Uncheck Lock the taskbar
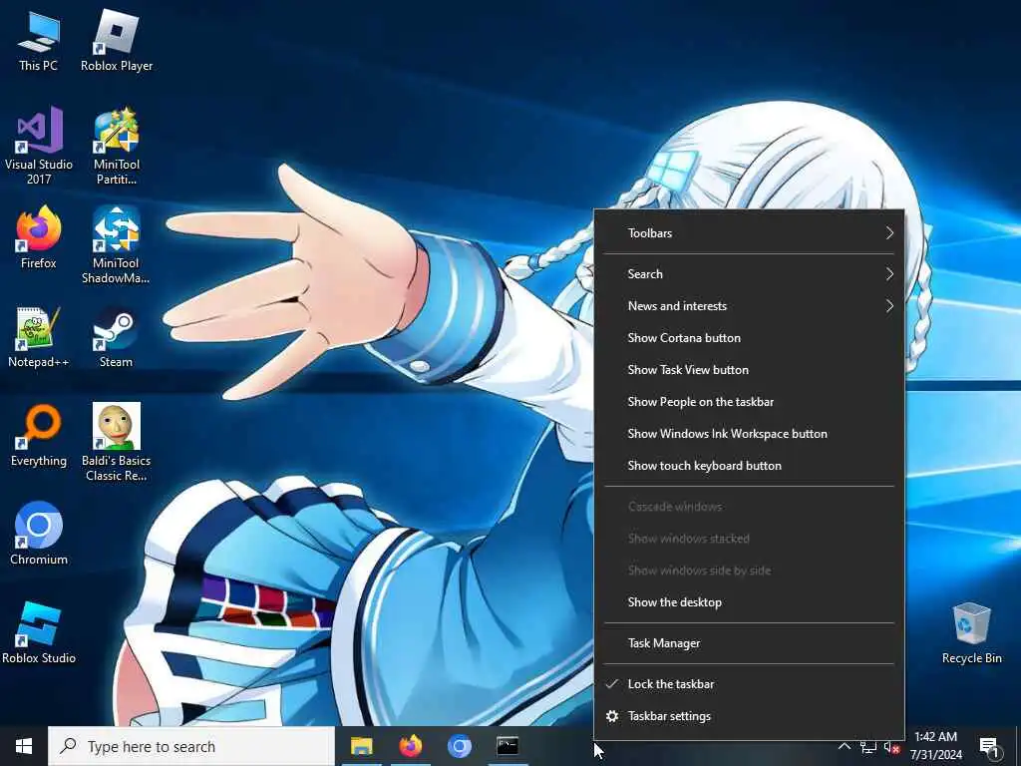This screenshot has width=1021, height=766. (x=750, y=684)
